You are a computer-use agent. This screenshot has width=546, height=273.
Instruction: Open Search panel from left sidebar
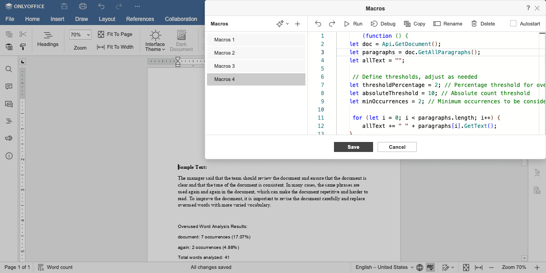[9, 69]
